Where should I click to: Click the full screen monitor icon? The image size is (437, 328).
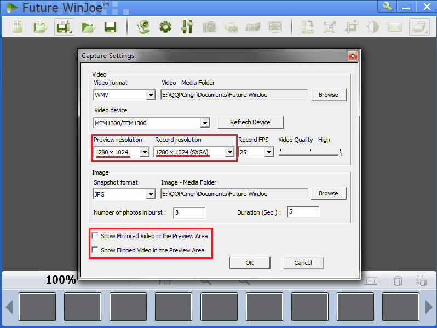275,27
